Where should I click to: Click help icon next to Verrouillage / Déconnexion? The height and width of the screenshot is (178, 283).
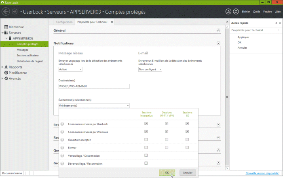62,155
